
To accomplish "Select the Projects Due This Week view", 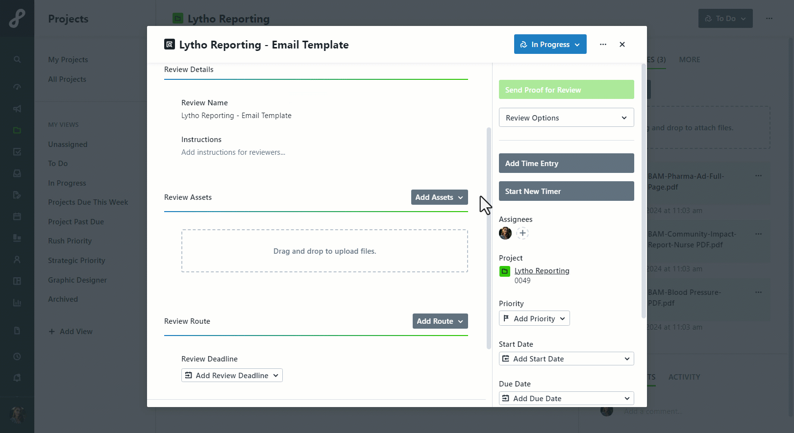I will click(88, 202).
